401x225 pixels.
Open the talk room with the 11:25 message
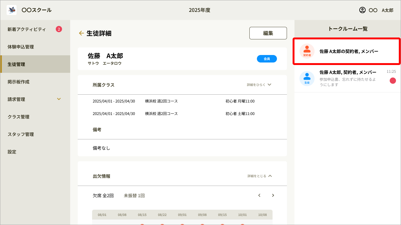tap(348, 78)
